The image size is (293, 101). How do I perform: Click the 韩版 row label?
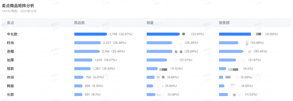(x=11, y=86)
